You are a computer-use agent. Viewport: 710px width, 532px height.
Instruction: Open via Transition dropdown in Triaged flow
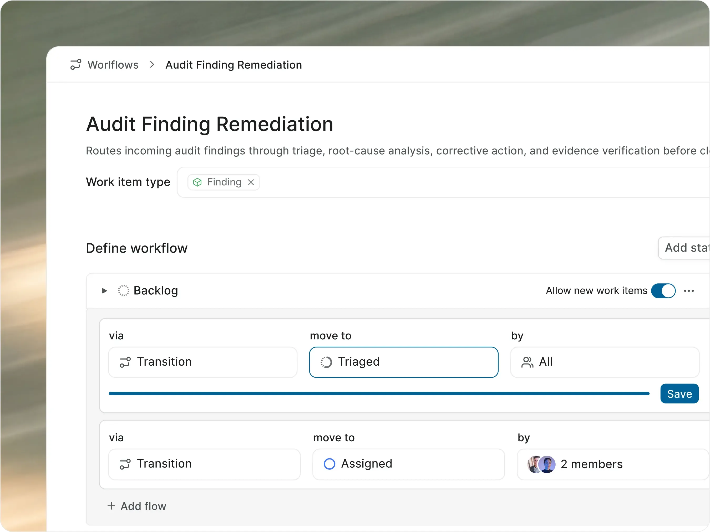[203, 362]
